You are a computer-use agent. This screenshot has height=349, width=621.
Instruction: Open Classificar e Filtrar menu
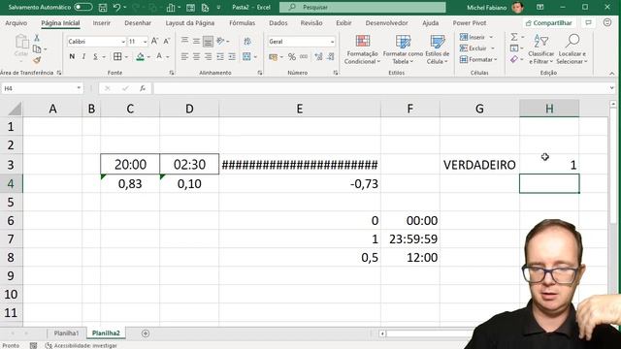click(541, 49)
